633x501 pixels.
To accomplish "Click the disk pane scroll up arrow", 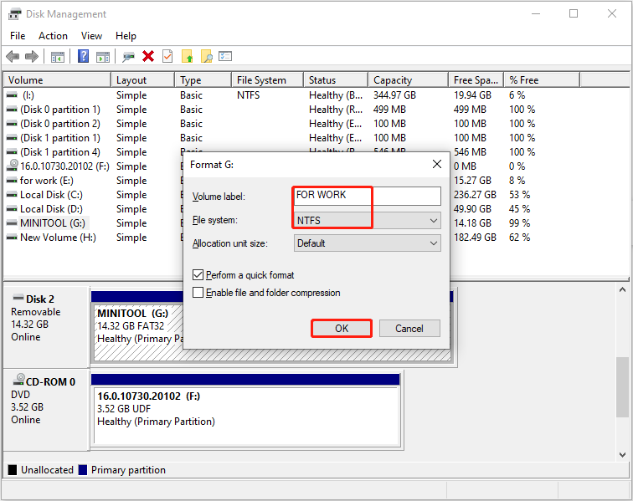I will [x=622, y=289].
